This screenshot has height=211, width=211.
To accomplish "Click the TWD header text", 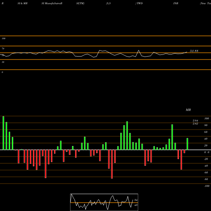I will click(139, 3).
